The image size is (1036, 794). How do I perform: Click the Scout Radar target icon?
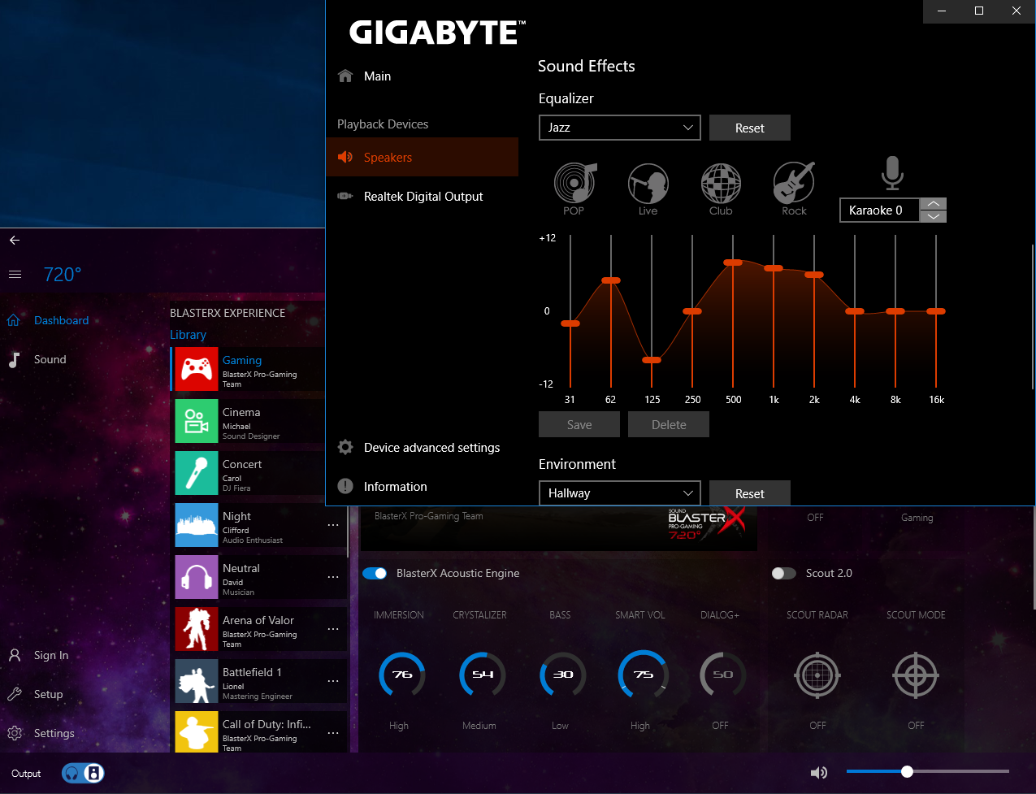click(817, 675)
